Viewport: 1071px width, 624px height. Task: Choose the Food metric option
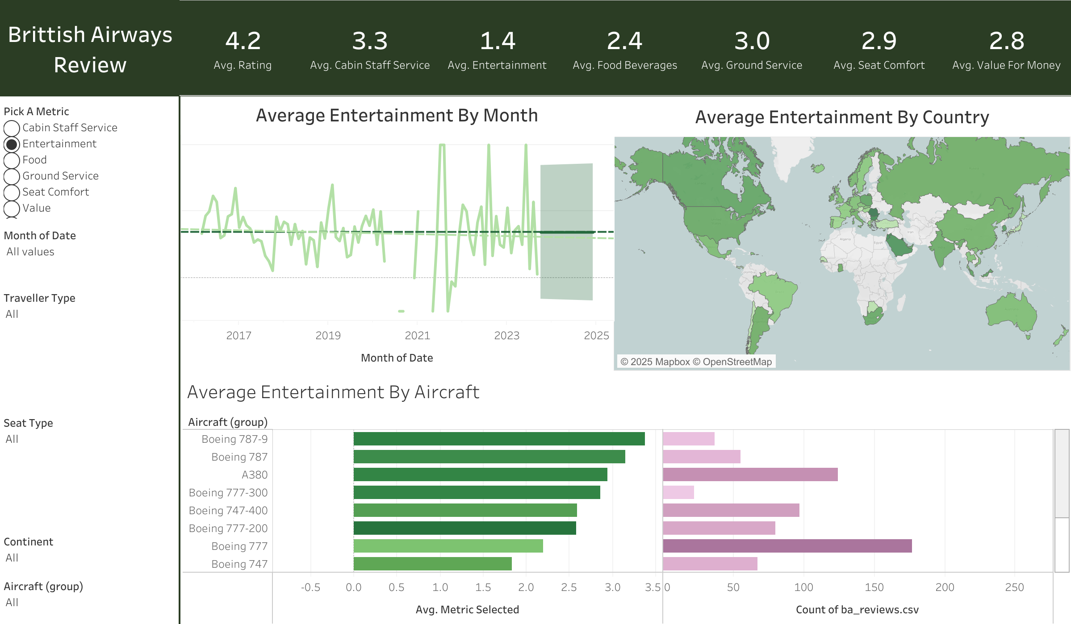coord(12,160)
